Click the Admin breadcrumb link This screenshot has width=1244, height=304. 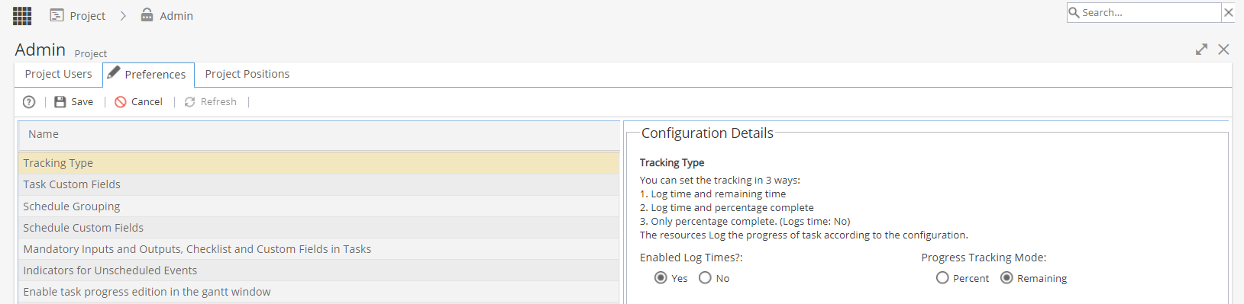176,16
